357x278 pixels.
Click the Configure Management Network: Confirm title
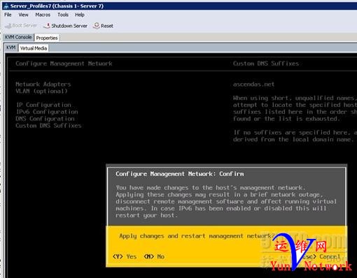click(180, 174)
